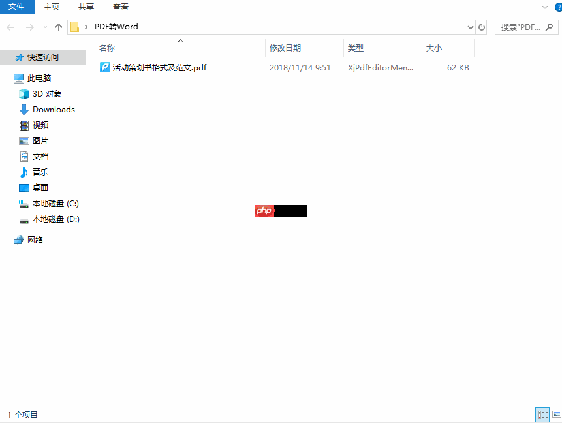Click the back navigation button

tap(10, 27)
